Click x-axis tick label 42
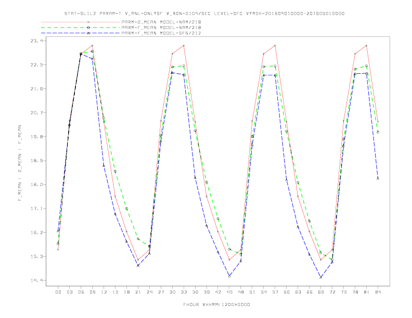 pyautogui.click(x=218, y=292)
